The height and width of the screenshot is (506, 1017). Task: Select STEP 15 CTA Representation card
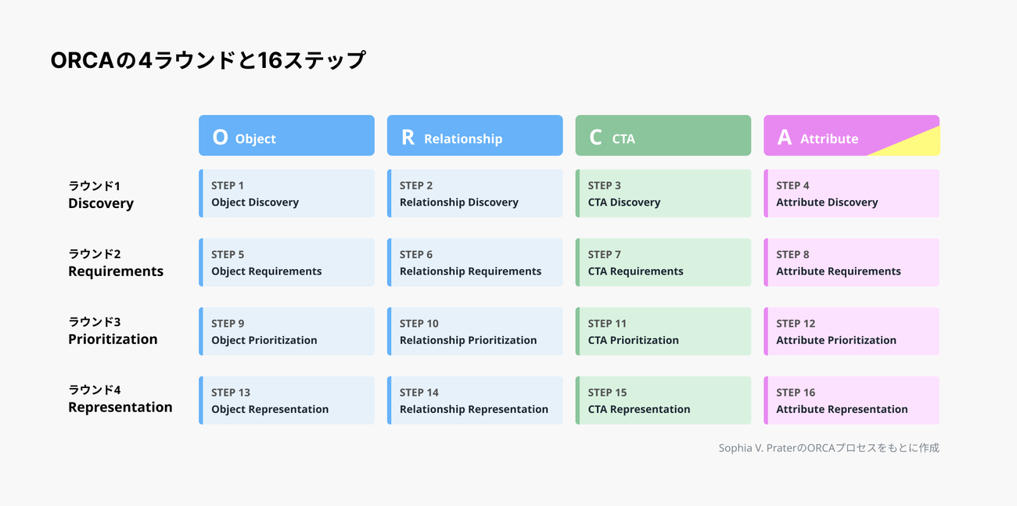[663, 400]
